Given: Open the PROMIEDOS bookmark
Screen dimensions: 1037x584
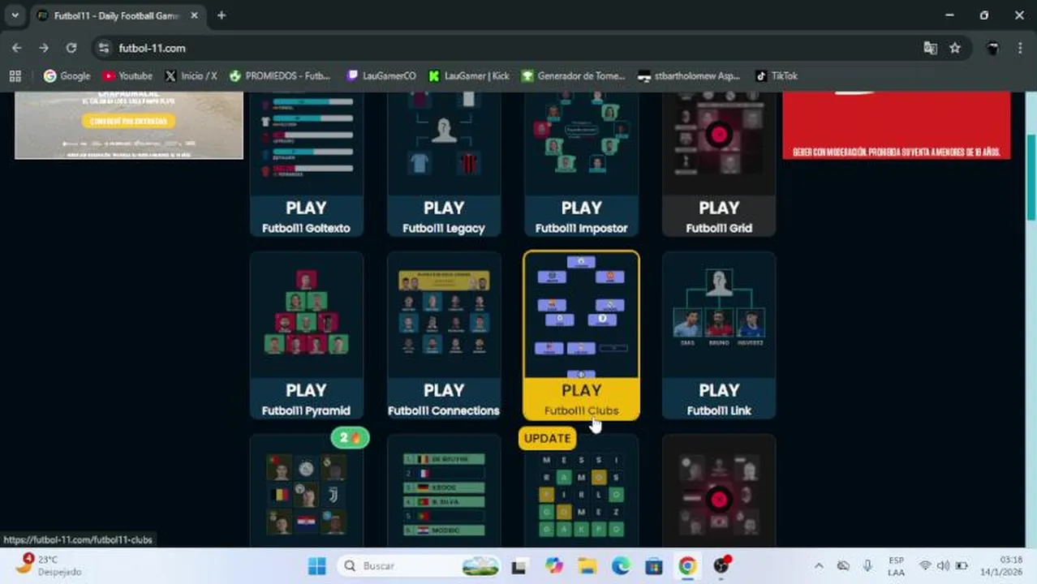Looking at the screenshot, I should click(280, 75).
